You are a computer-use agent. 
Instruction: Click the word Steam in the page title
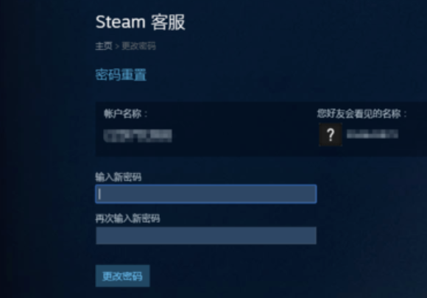(121, 22)
